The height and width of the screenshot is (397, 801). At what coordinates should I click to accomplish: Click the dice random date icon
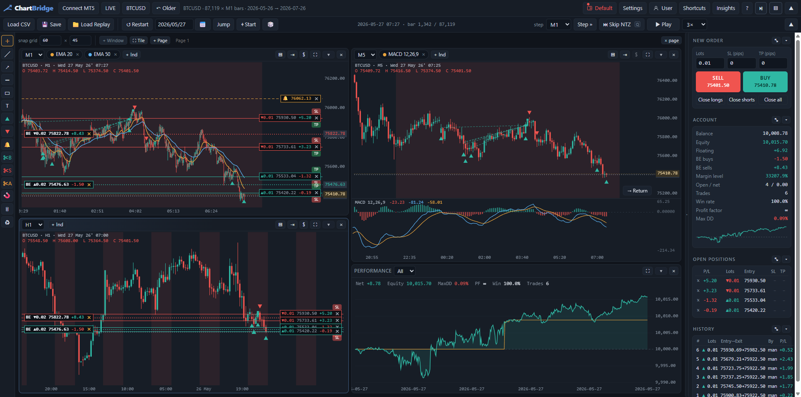coord(270,25)
